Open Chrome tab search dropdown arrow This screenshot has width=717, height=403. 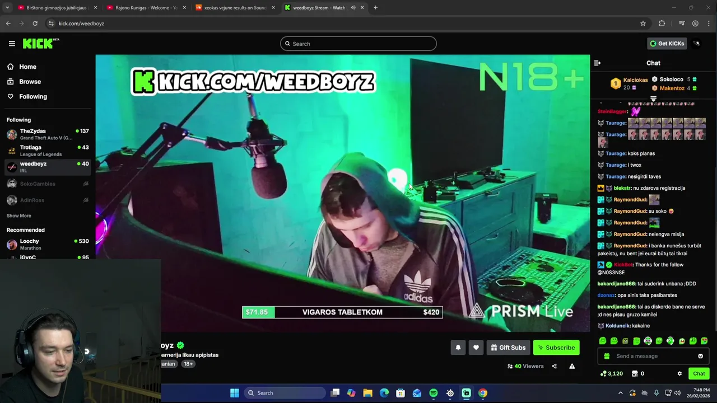(x=7, y=8)
